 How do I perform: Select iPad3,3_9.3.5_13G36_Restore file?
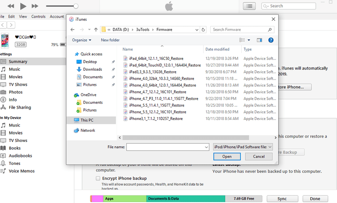(153, 72)
